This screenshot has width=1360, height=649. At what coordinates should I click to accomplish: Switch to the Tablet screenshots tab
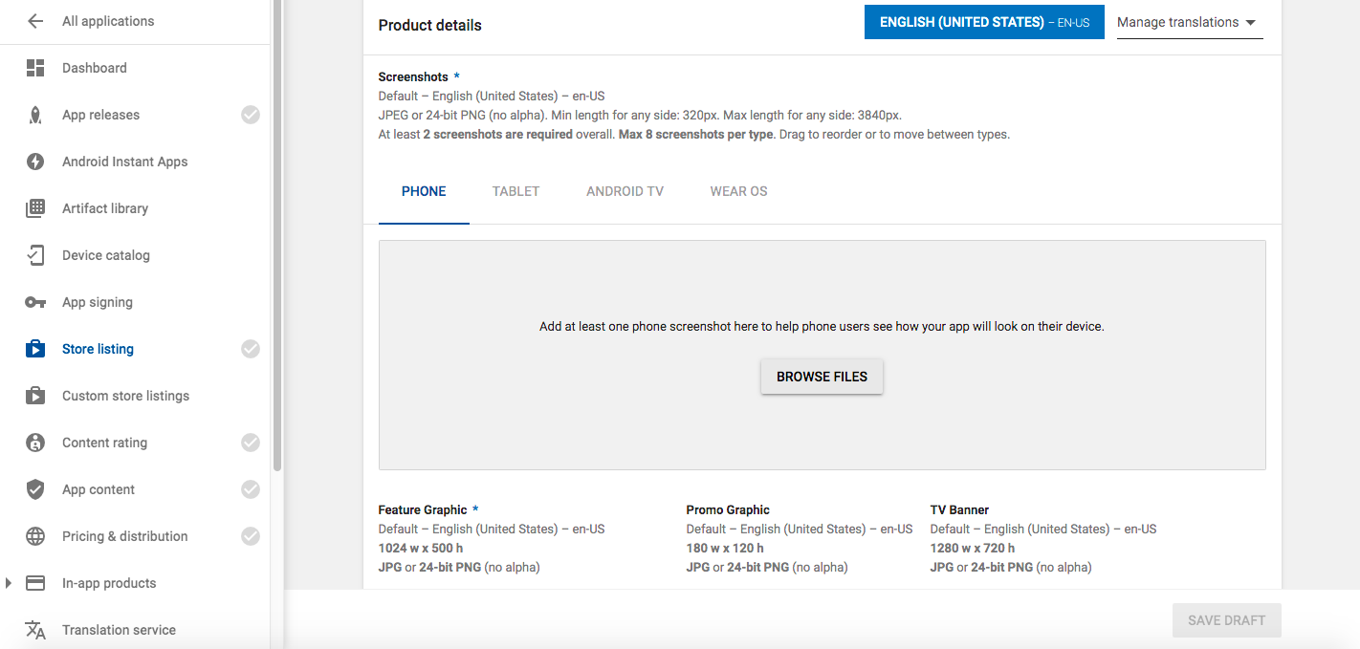(x=515, y=191)
